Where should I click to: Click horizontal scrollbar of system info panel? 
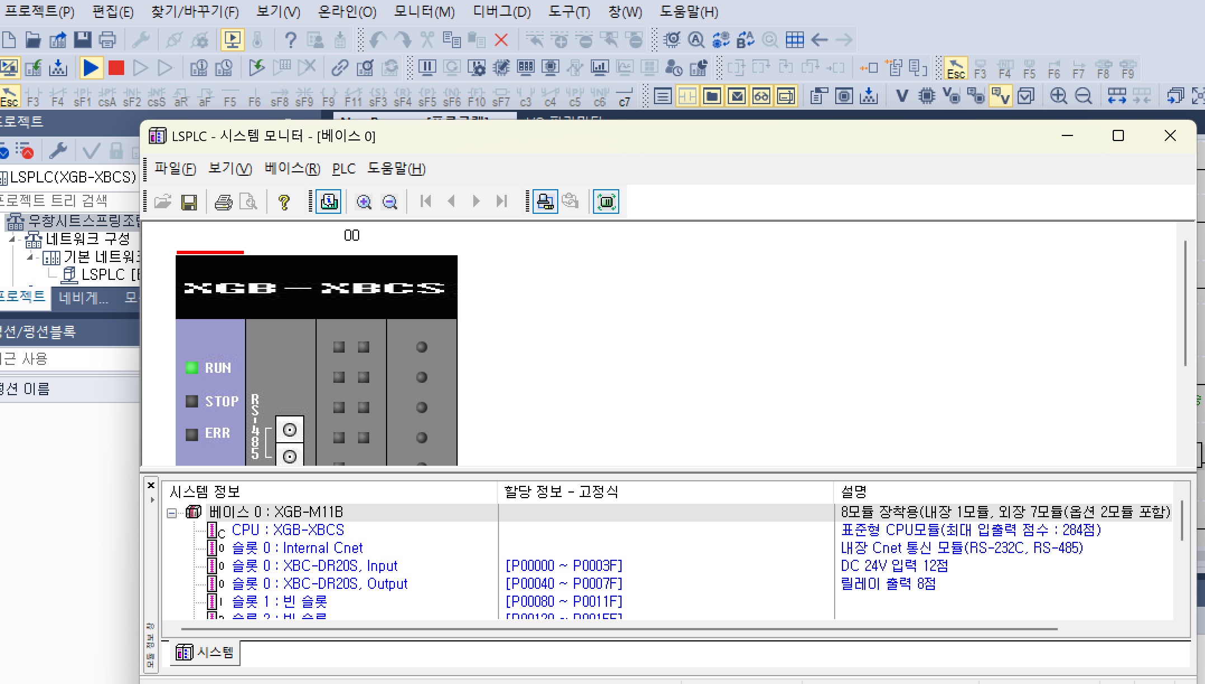[x=619, y=629]
